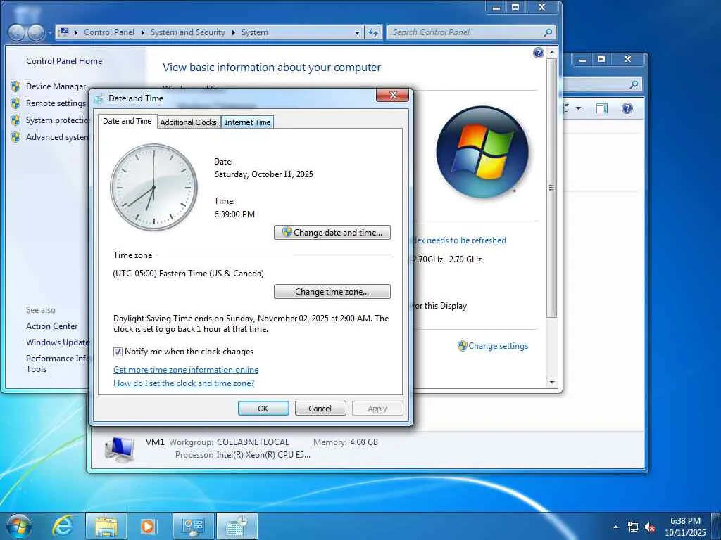The image size is (721, 540).
Task: Click the System window vertical scrollbar thumb
Action: [552, 187]
